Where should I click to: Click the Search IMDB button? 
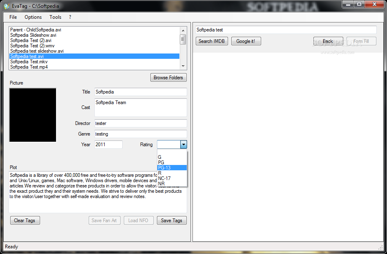tap(212, 41)
